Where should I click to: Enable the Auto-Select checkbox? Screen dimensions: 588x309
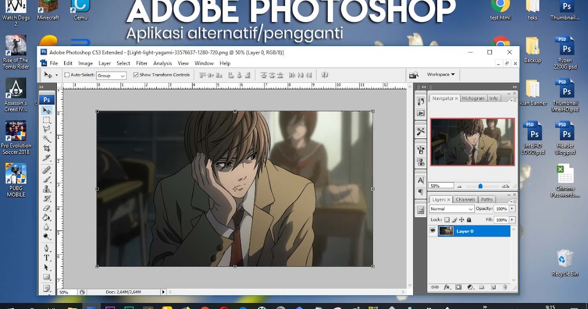[x=67, y=75]
